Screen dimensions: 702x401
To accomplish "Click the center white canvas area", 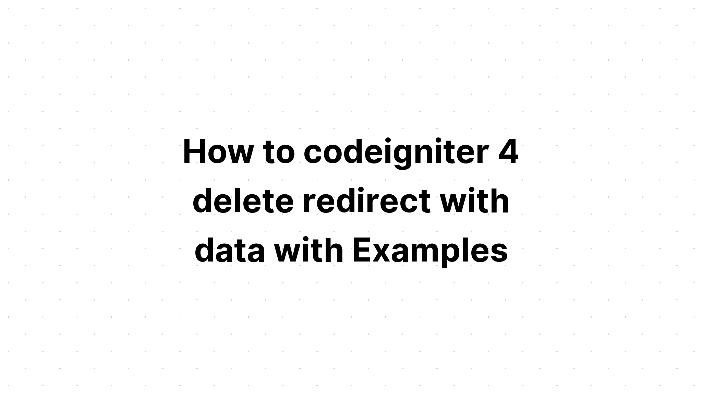I will 351,200.
